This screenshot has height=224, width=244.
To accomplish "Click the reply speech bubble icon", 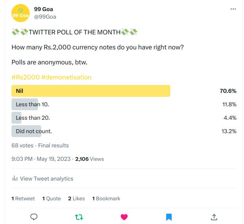I will (34, 217).
